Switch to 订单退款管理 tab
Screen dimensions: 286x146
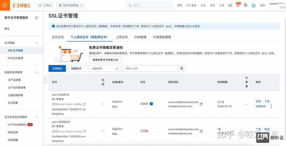[x=162, y=37]
